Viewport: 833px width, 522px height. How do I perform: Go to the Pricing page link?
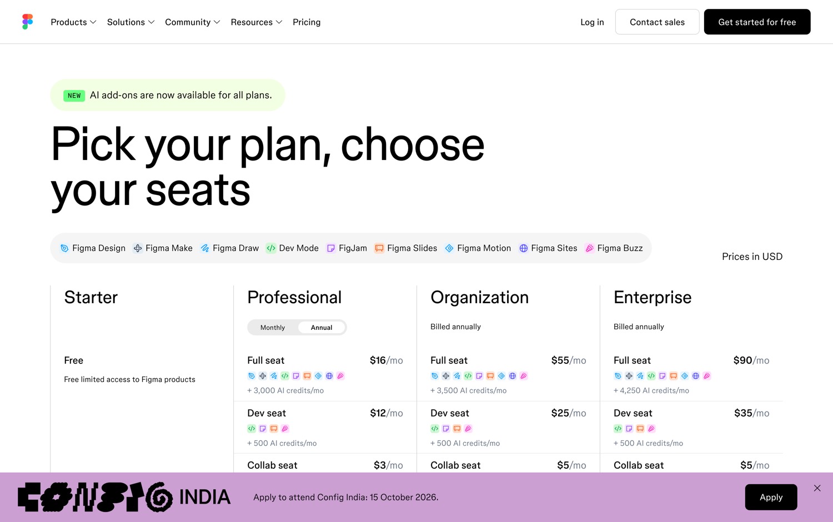click(x=307, y=22)
